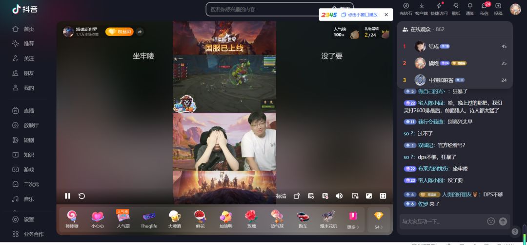Send the 棒棒糖 lollipop gift

72,219
